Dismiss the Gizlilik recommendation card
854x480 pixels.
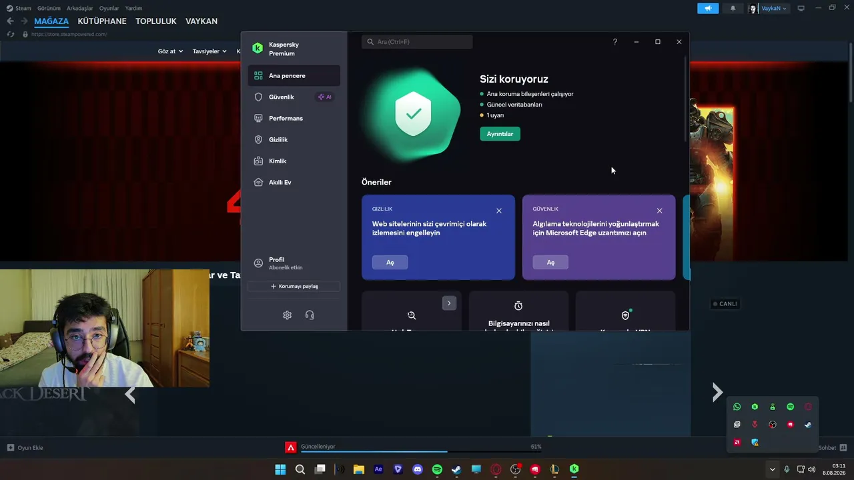pos(499,211)
